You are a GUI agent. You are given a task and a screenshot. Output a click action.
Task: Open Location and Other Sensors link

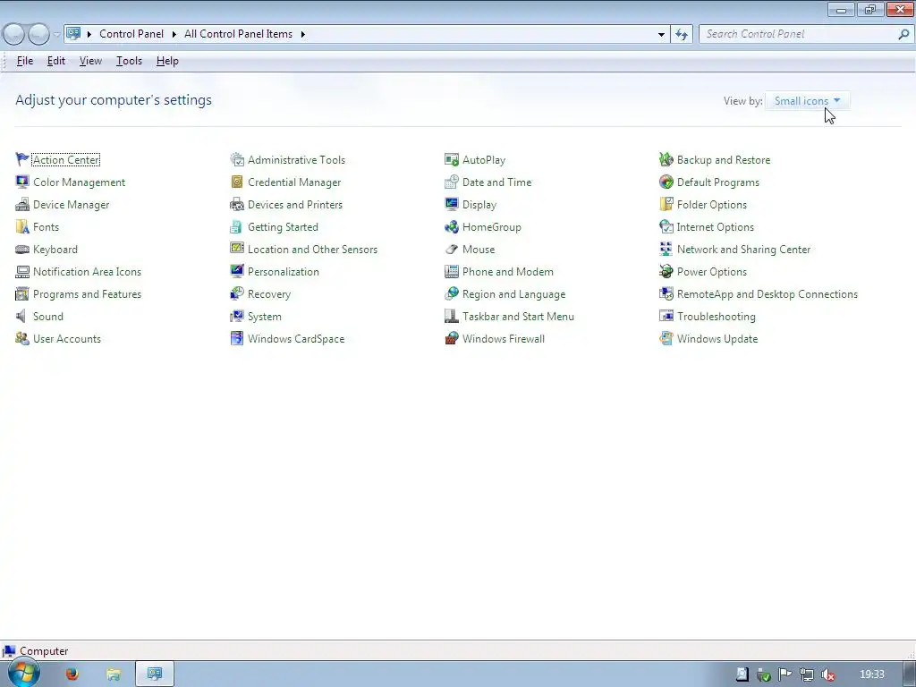(x=312, y=249)
